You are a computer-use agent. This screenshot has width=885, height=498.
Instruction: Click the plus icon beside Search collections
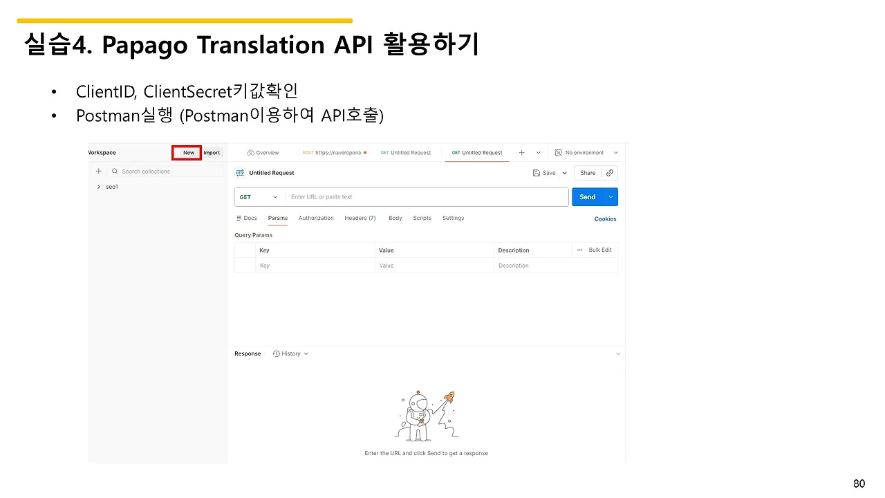click(99, 172)
